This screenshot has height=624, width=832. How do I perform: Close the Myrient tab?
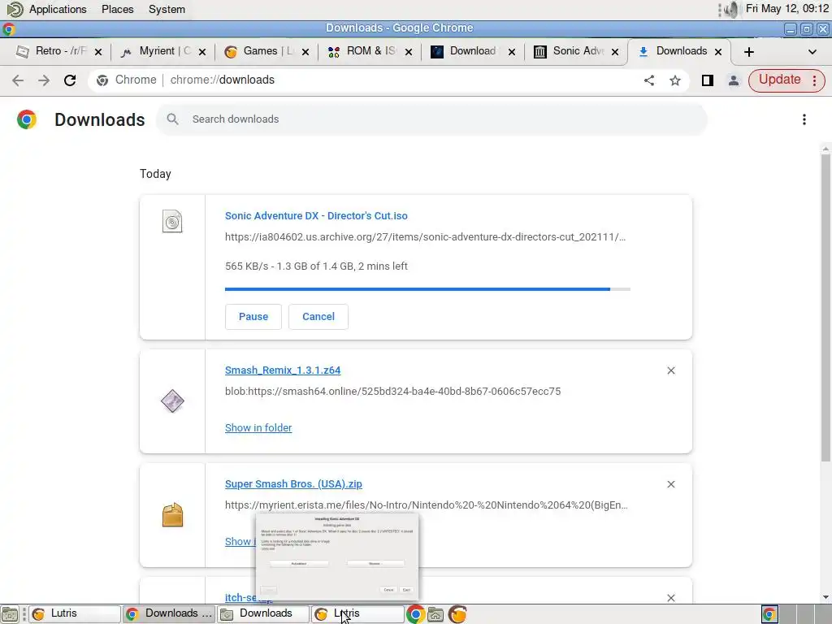pyautogui.click(x=202, y=51)
